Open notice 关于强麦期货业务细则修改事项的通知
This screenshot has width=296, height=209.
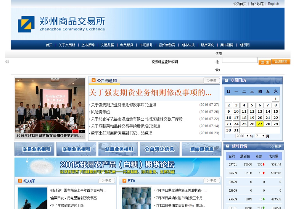123,105
